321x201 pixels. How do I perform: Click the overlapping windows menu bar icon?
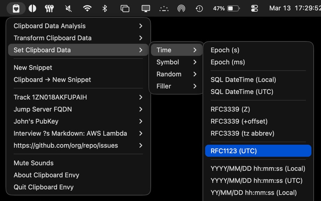(x=125, y=8)
